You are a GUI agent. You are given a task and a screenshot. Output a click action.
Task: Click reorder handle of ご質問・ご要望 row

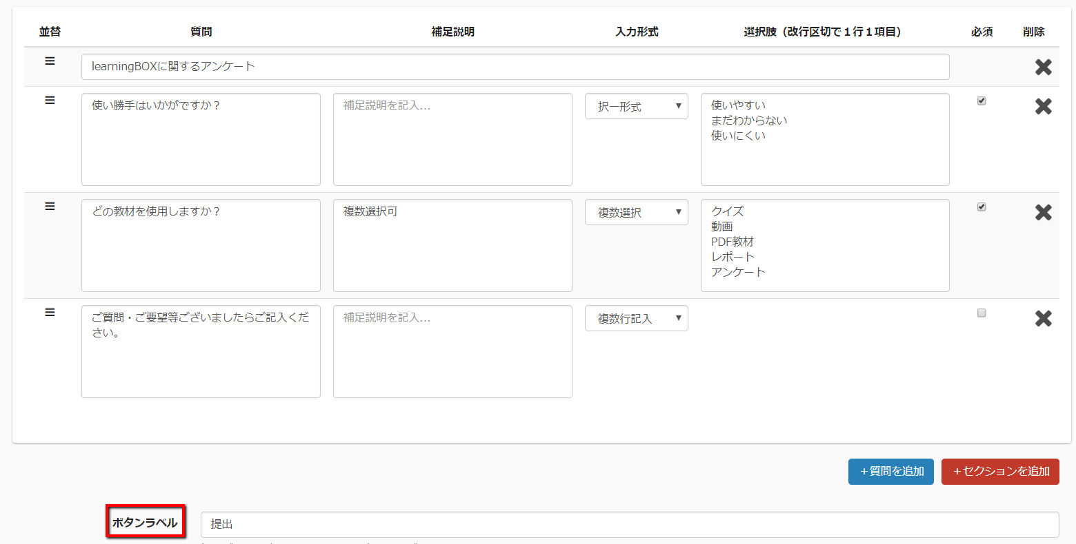[x=50, y=312]
